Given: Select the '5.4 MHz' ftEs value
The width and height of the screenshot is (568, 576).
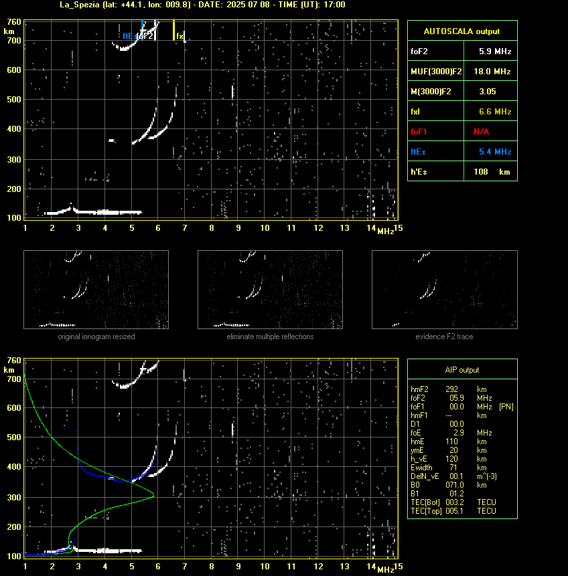Looking at the screenshot, I should pos(495,152).
